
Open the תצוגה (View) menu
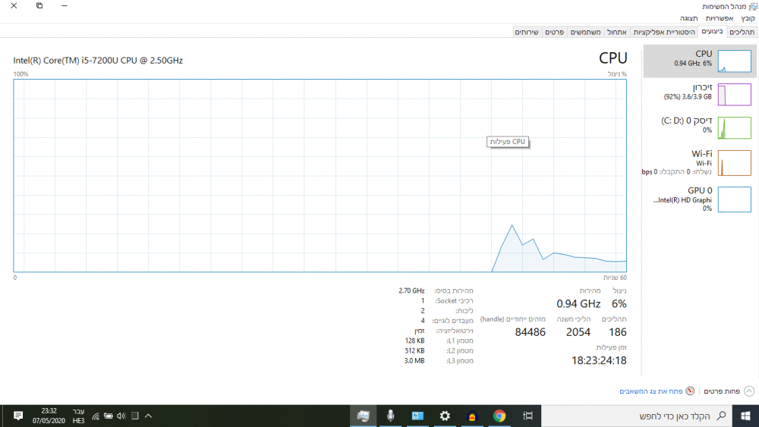click(x=688, y=18)
